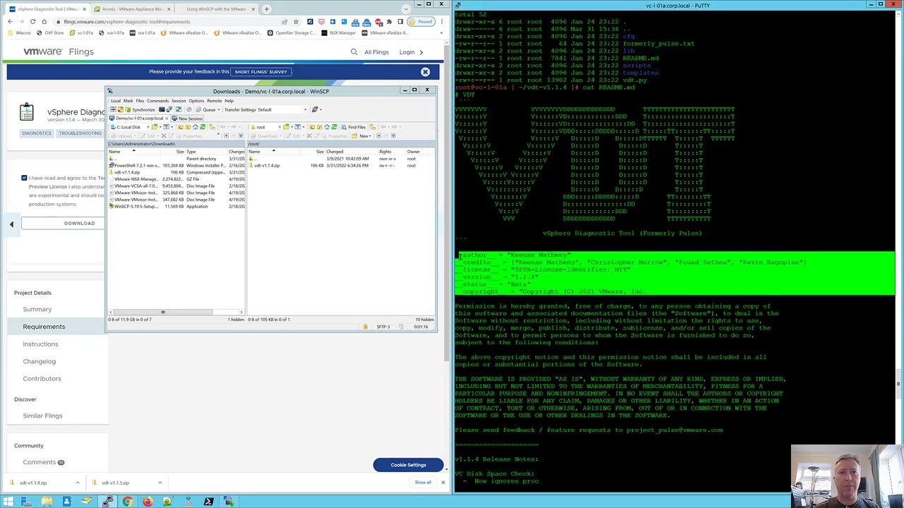Click Login link on Flings page
The height and width of the screenshot is (508, 904).
(407, 52)
